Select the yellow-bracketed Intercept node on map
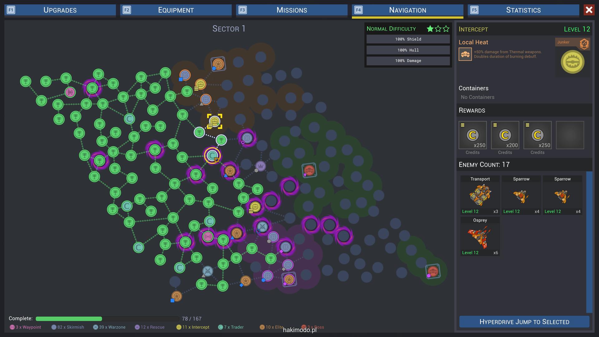The image size is (599, 337). pyautogui.click(x=215, y=121)
